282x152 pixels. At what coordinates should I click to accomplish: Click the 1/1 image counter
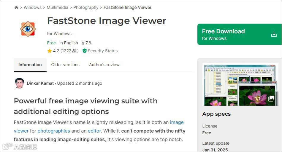click(258, 99)
